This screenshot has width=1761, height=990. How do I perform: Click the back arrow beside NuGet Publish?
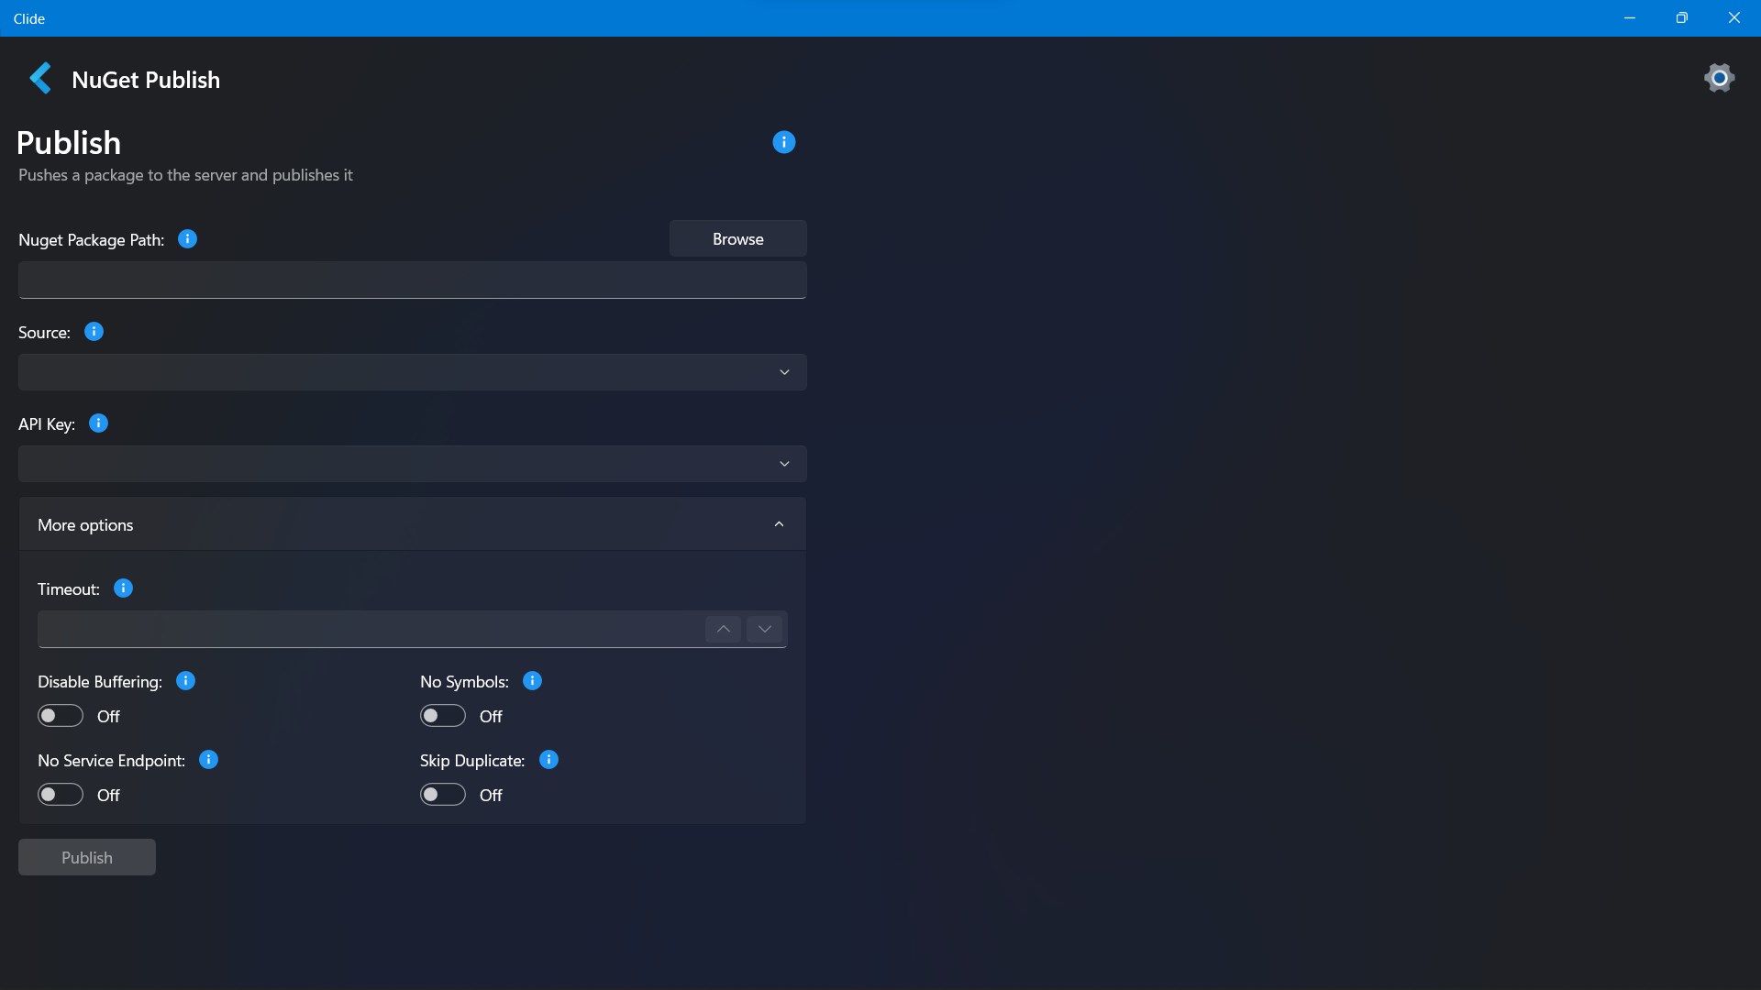point(40,79)
